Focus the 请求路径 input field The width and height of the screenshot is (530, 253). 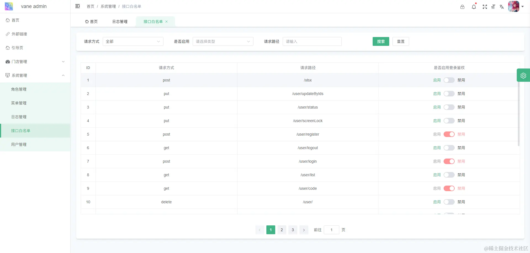point(312,41)
